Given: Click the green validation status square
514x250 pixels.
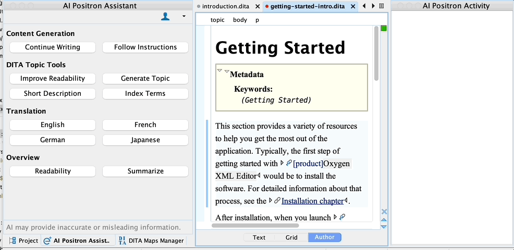Looking at the screenshot, I should click(384, 28).
